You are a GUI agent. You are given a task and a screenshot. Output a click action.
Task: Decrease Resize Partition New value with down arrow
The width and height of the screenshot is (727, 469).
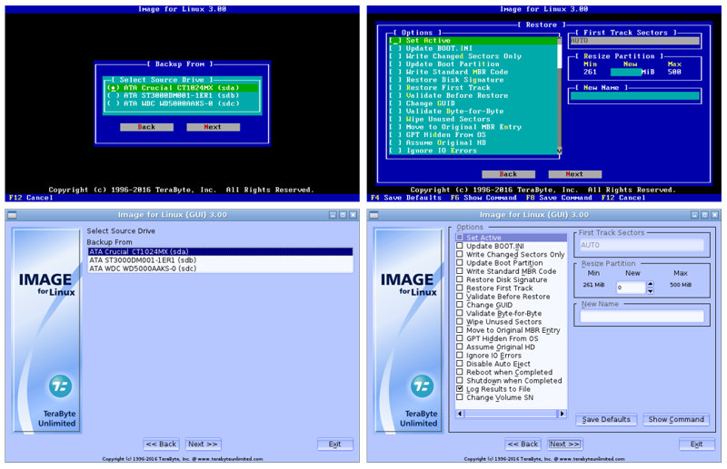651,291
